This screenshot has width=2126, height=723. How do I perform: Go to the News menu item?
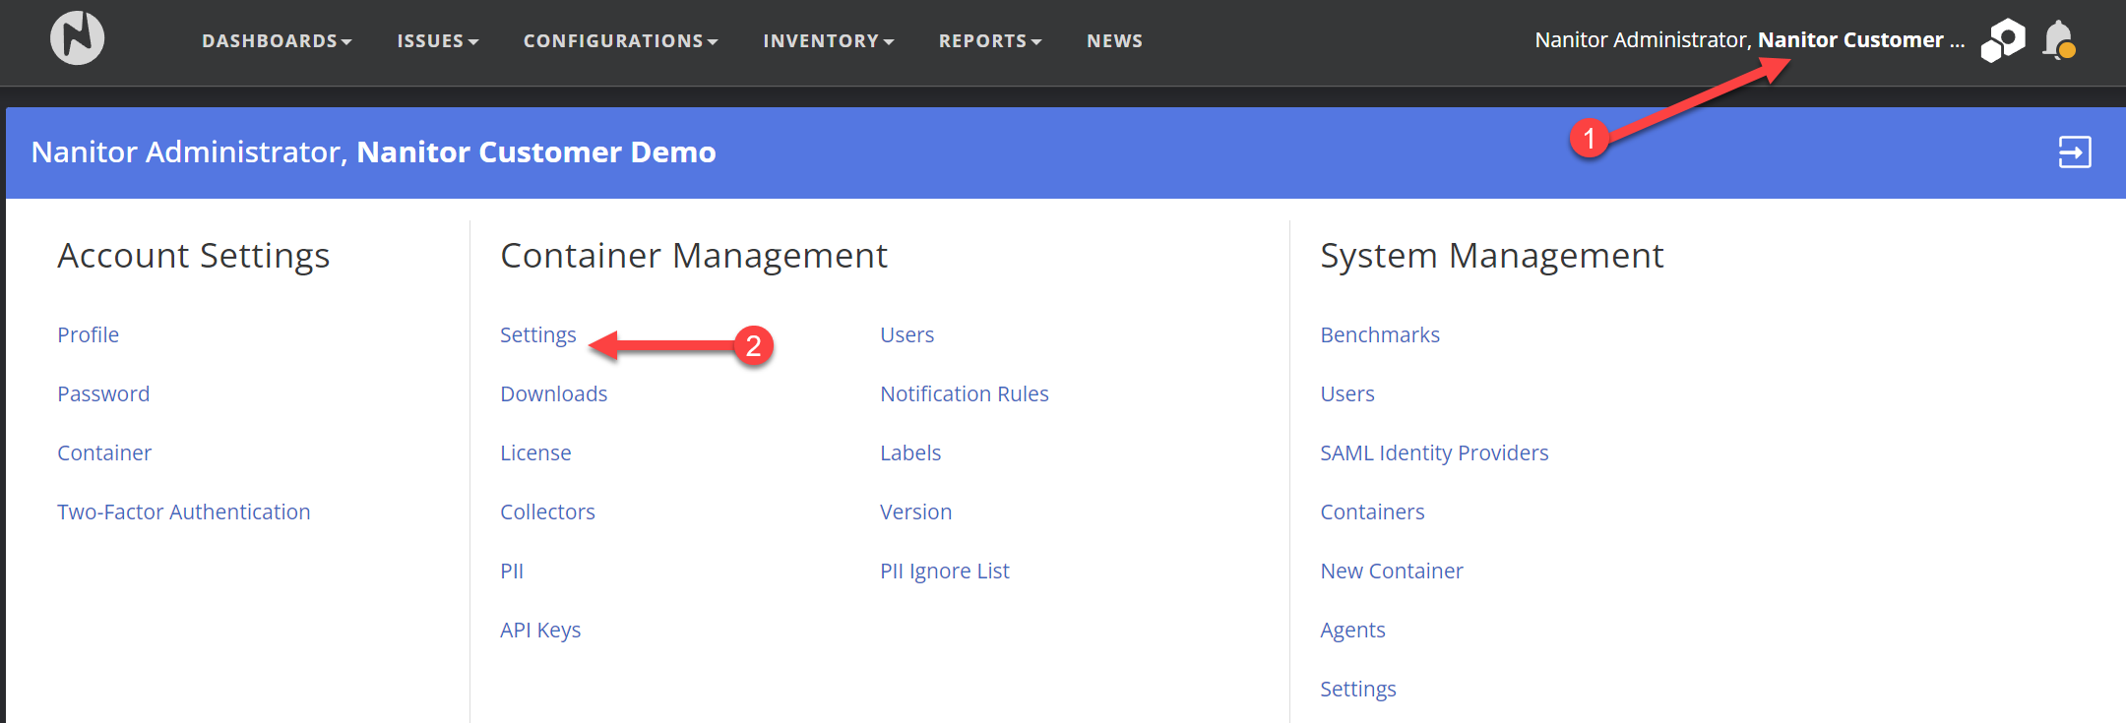(x=1114, y=41)
